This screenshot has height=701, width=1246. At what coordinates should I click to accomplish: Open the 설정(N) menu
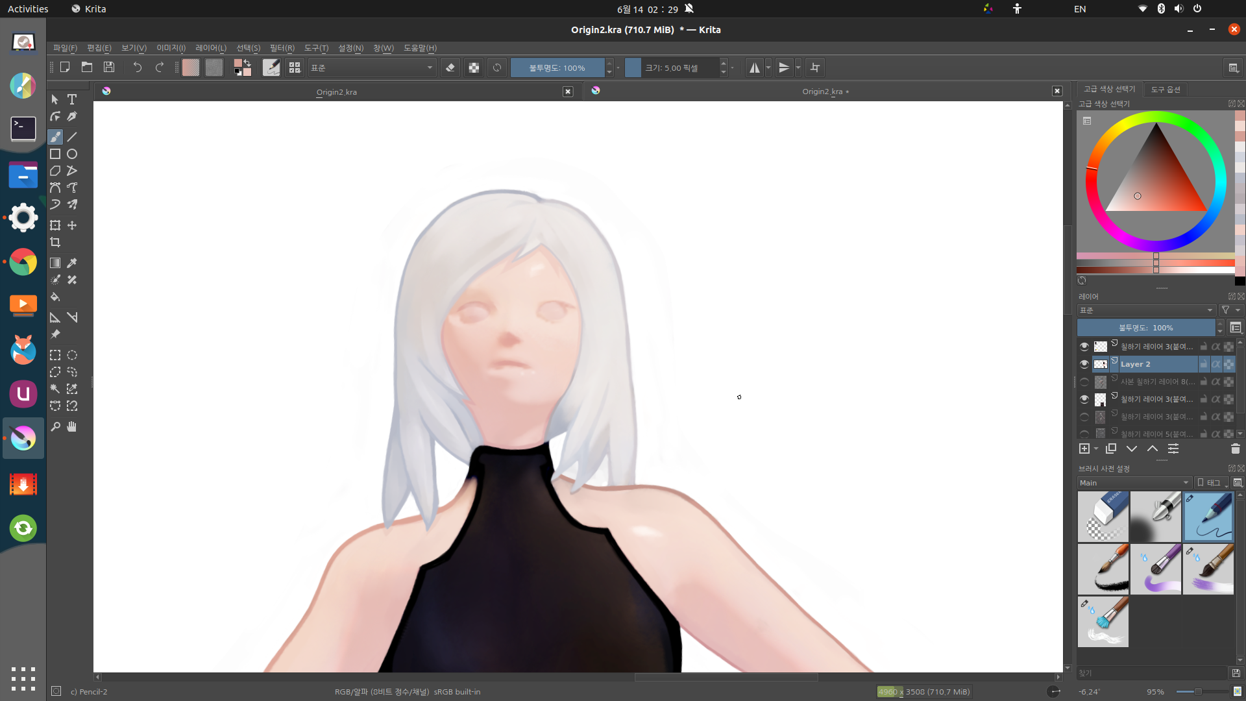350,48
